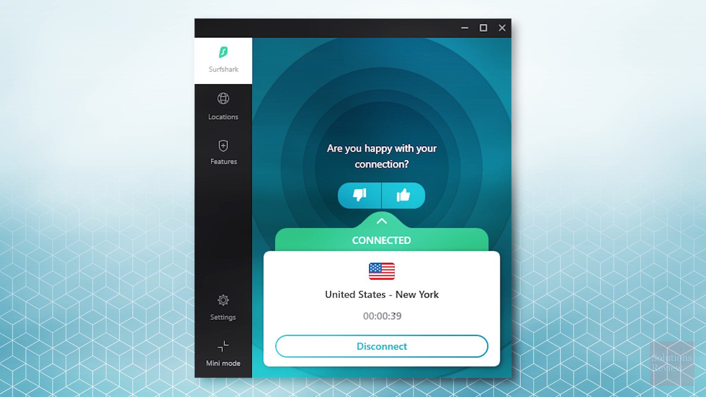Click Disconnect to end VPN session
The height and width of the screenshot is (397, 706).
pos(382,346)
